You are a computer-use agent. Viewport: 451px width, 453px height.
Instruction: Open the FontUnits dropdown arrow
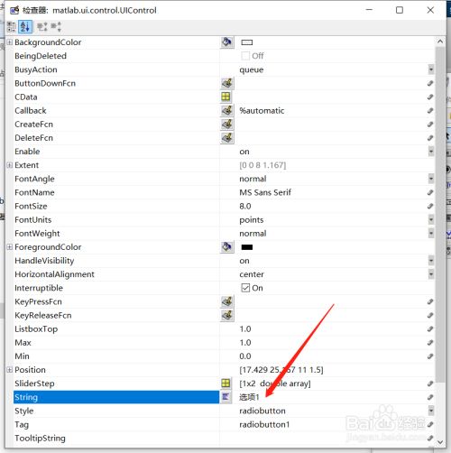(x=431, y=219)
